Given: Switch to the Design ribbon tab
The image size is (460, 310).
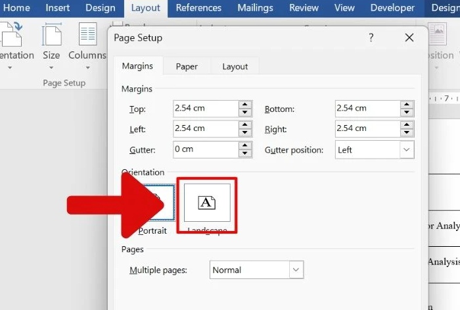Looking at the screenshot, I should click(101, 8).
